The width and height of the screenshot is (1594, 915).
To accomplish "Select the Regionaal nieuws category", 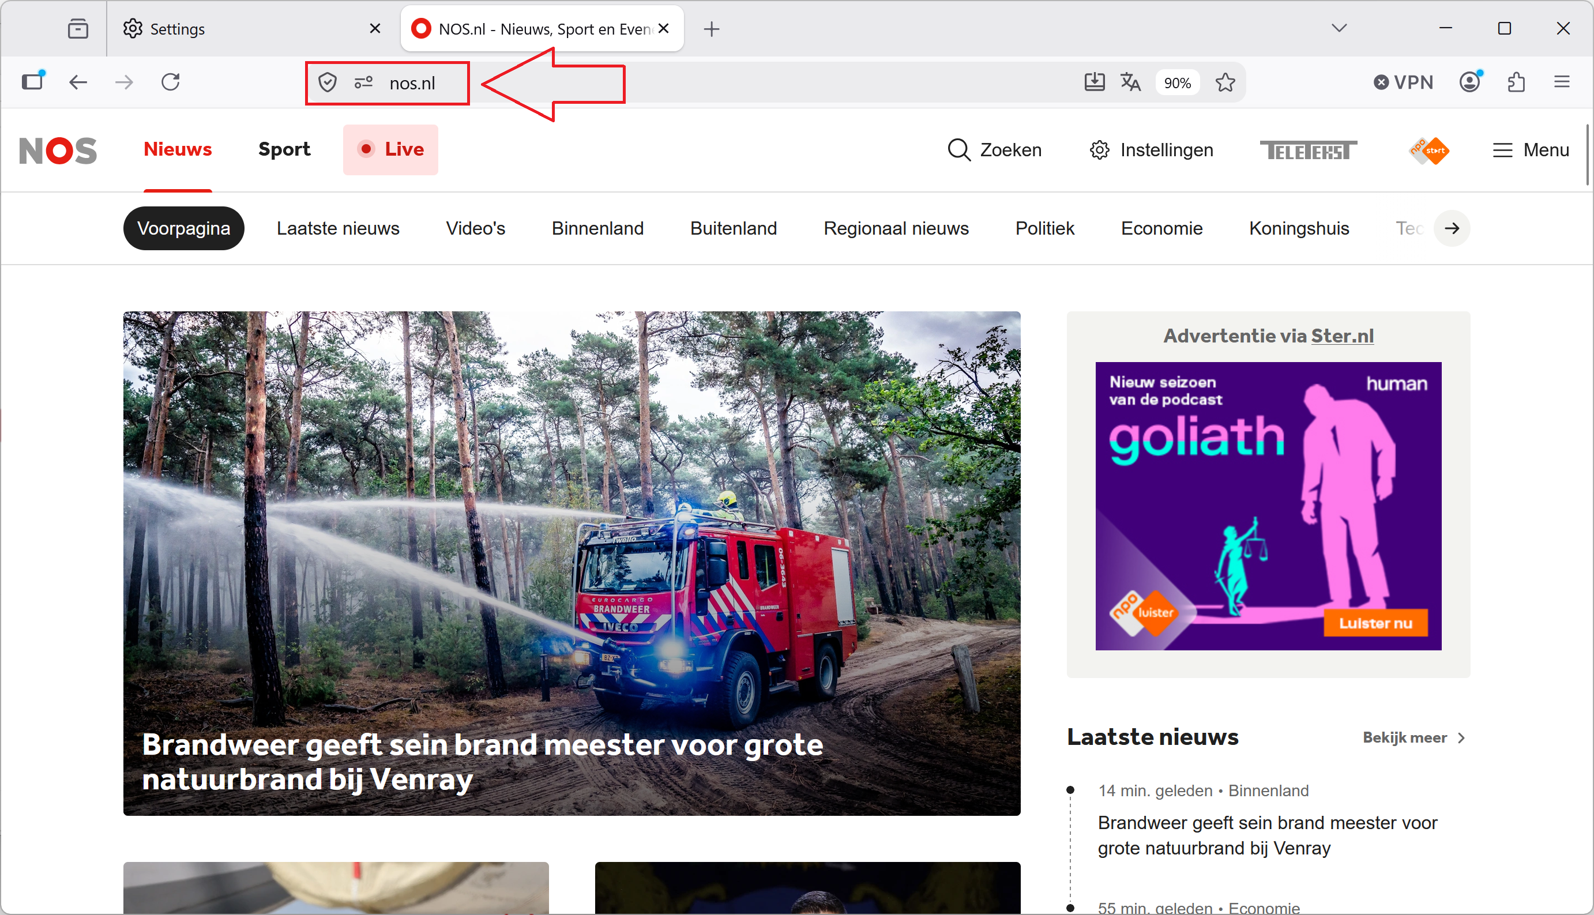I will [896, 229].
